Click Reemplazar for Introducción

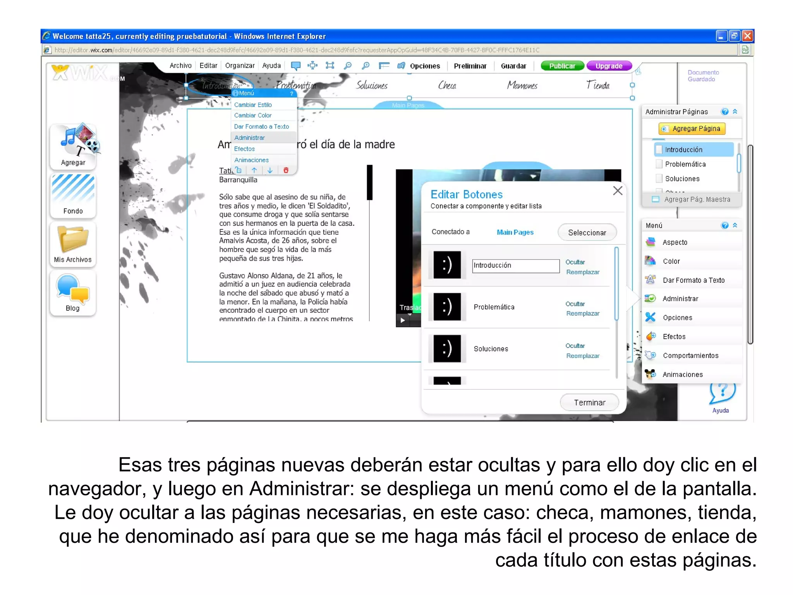583,272
